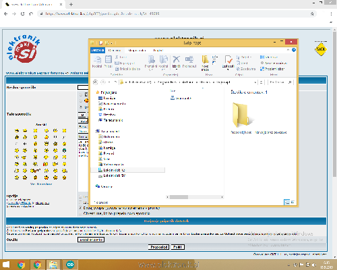This screenshot has width=337, height=270.
Task: Click the Pošlji (submit) button on the forum
Action: pos(178,247)
